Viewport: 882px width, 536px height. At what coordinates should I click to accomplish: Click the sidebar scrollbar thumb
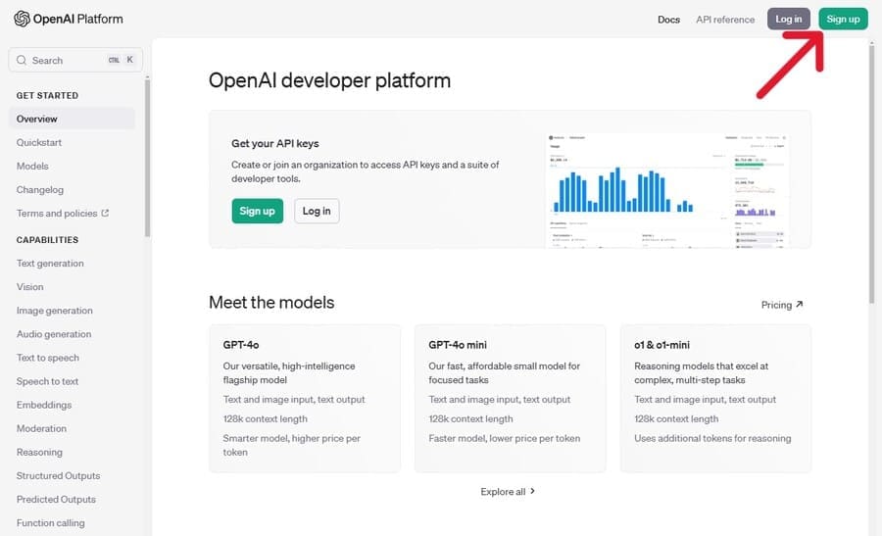point(147,158)
